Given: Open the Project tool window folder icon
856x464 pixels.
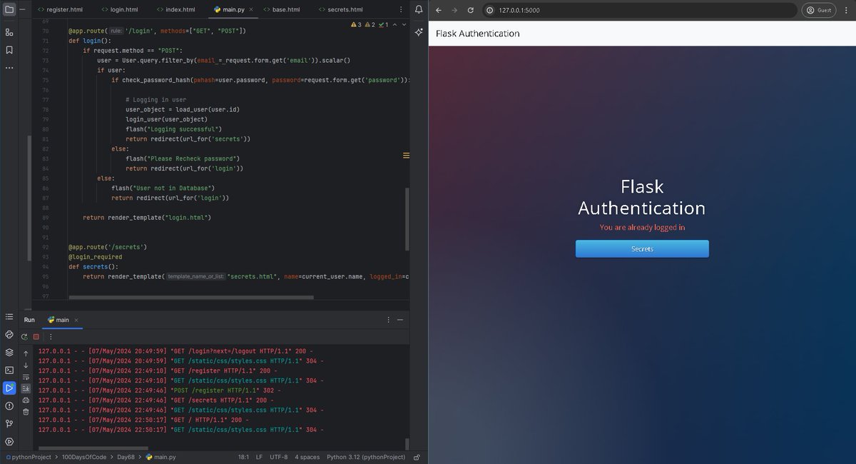Looking at the screenshot, I should pos(9,10).
